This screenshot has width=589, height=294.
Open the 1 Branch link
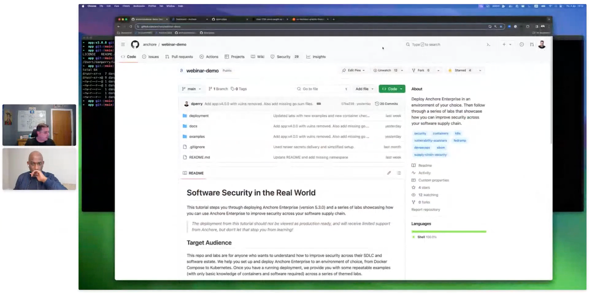click(218, 89)
